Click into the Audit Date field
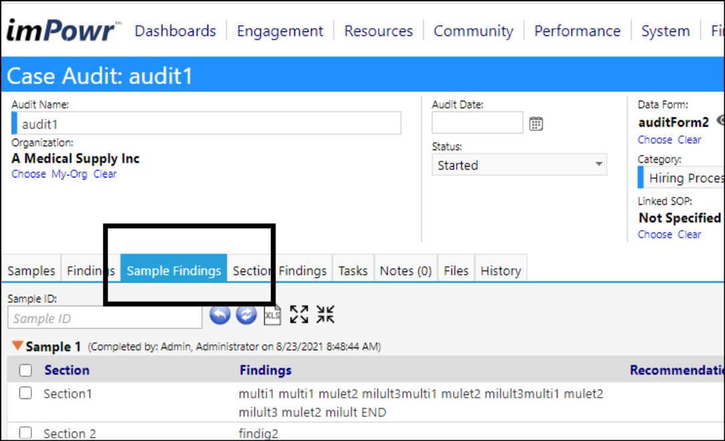The image size is (725, 441). [x=477, y=123]
